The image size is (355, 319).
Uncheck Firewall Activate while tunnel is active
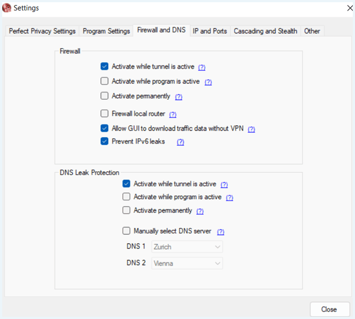104,66
